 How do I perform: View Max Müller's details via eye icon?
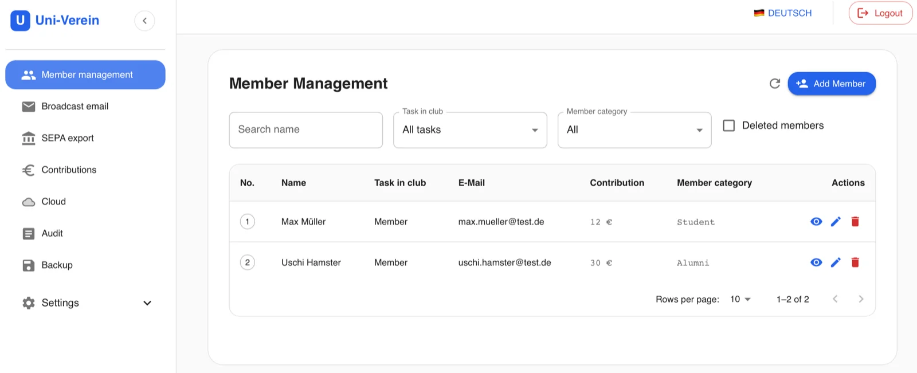click(x=816, y=222)
